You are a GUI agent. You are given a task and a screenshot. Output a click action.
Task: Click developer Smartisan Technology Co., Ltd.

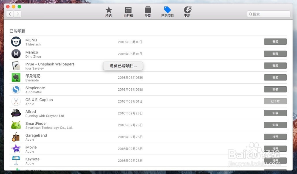click(49, 128)
